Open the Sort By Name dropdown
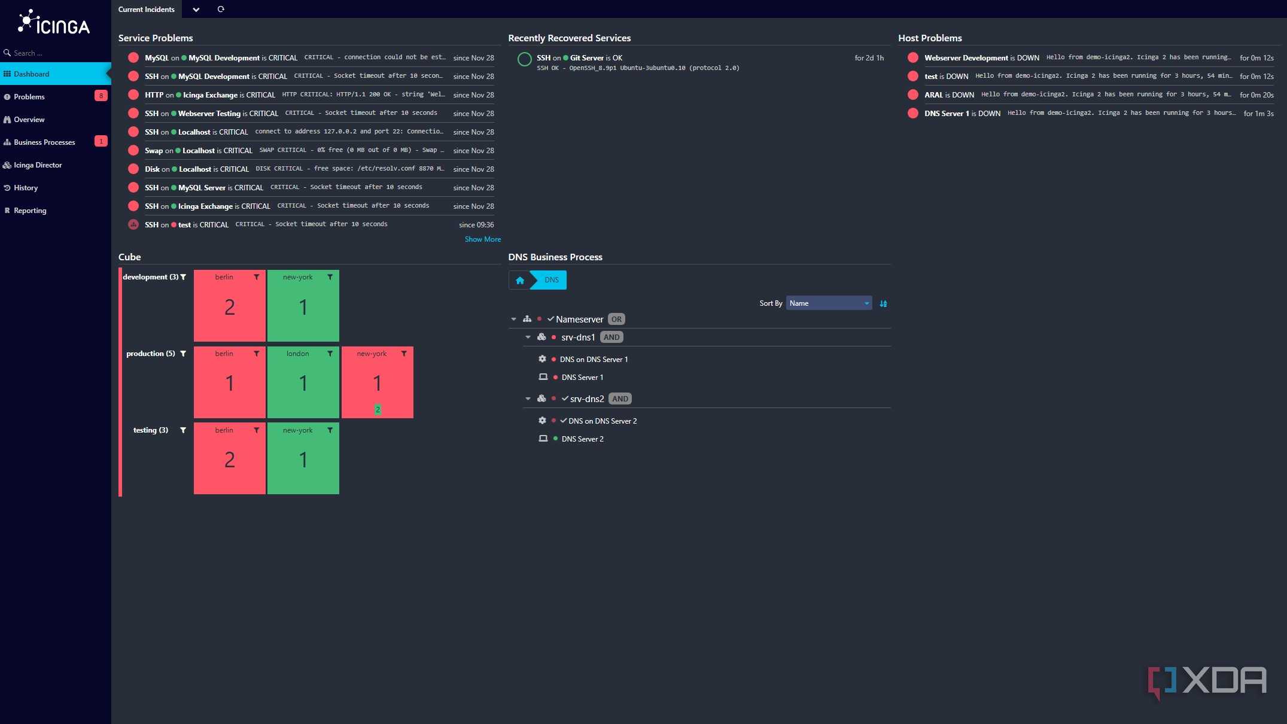This screenshot has height=724, width=1287. [x=829, y=303]
